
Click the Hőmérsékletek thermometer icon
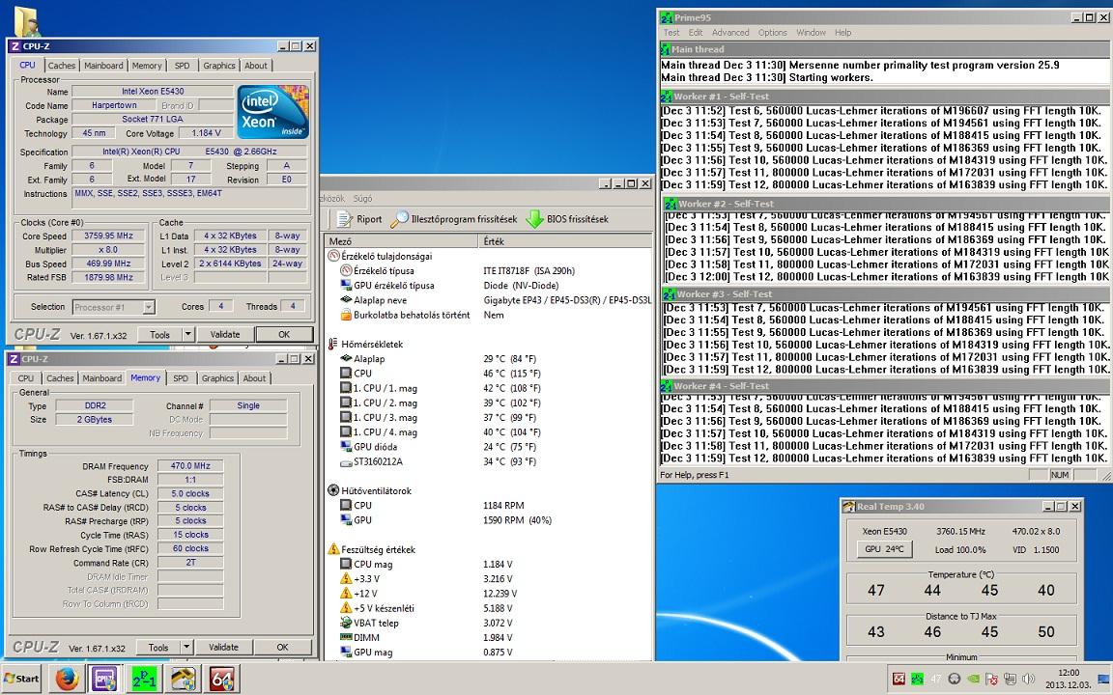(x=333, y=344)
